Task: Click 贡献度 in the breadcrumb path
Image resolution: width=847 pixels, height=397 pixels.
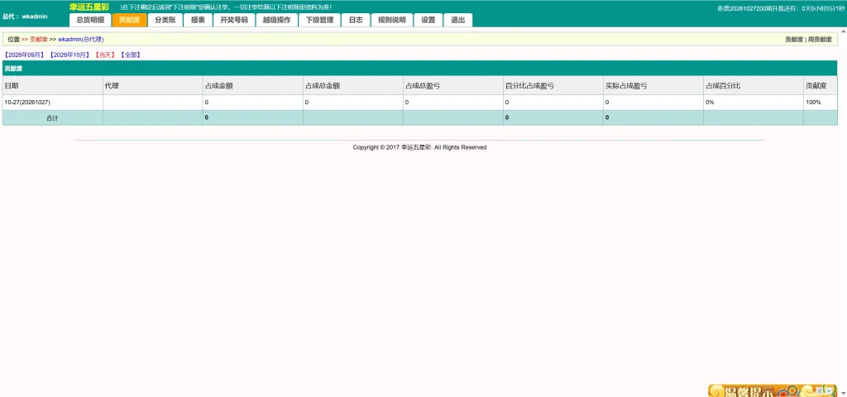Action: pos(38,40)
